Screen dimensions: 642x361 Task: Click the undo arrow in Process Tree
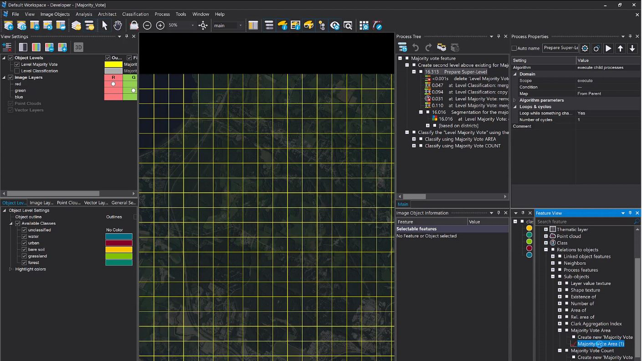point(416,47)
